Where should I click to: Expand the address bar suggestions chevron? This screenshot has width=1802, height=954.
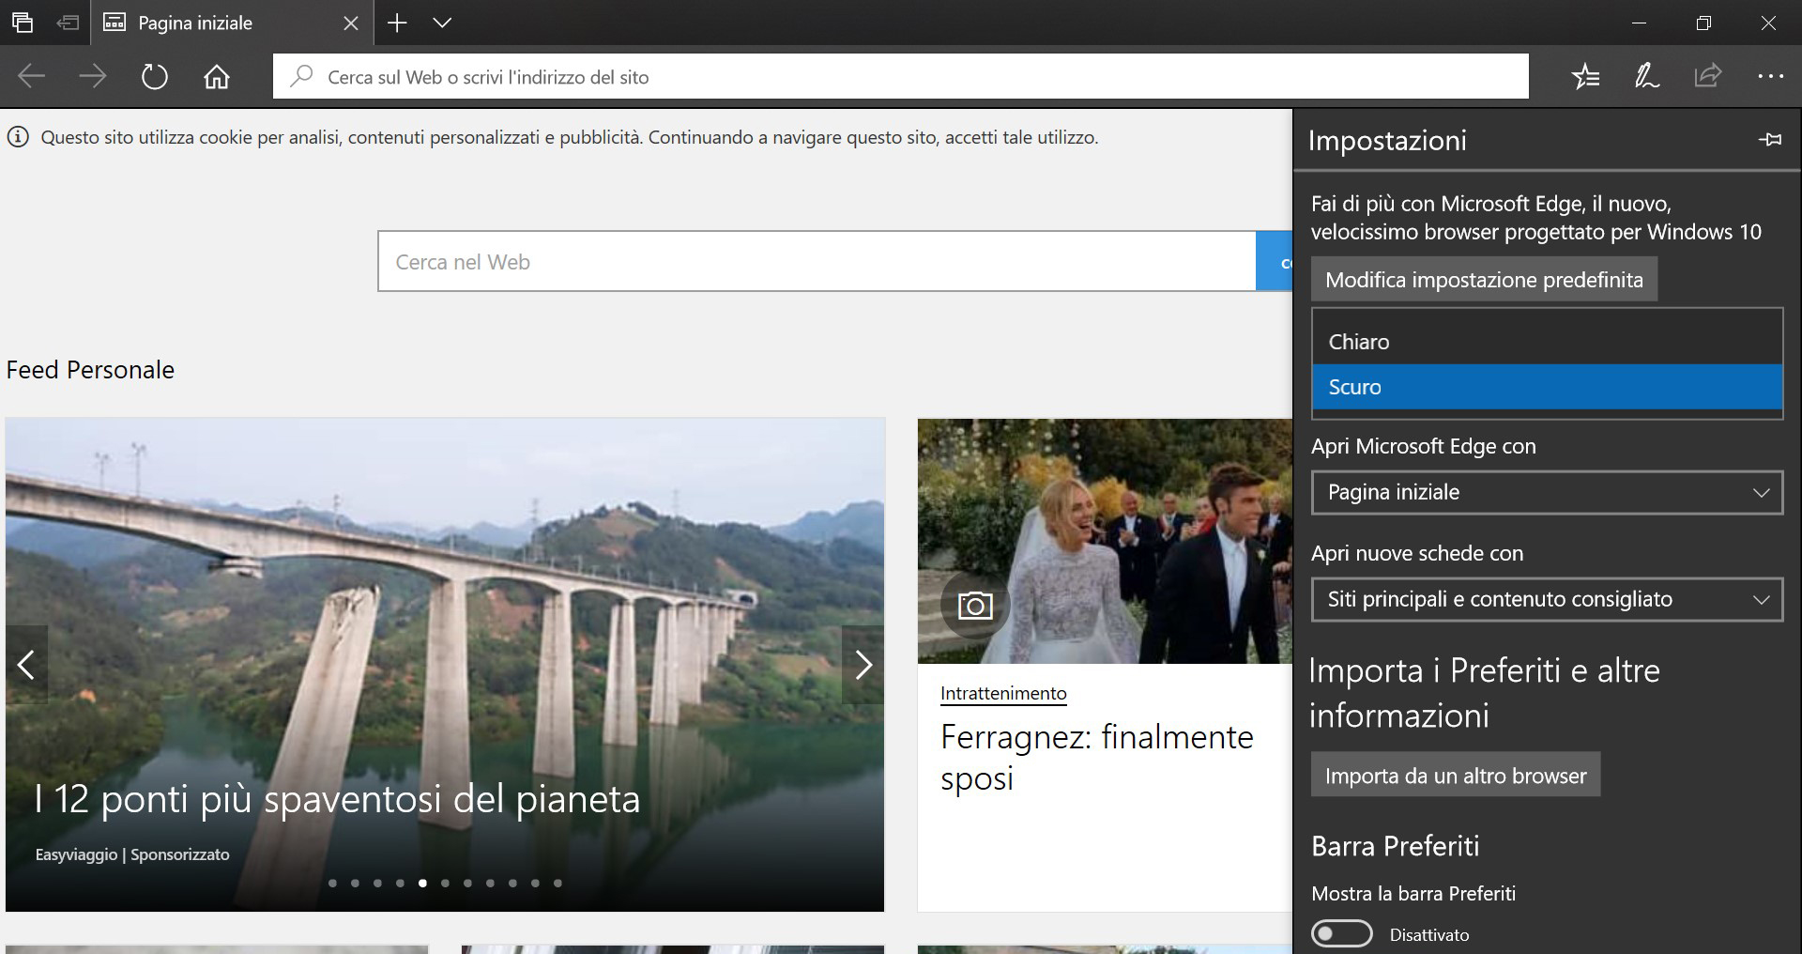(x=441, y=23)
